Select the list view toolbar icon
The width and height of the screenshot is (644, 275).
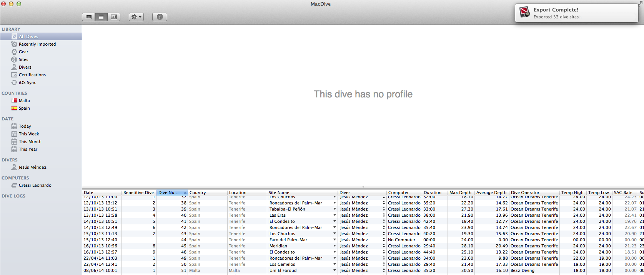(x=101, y=17)
